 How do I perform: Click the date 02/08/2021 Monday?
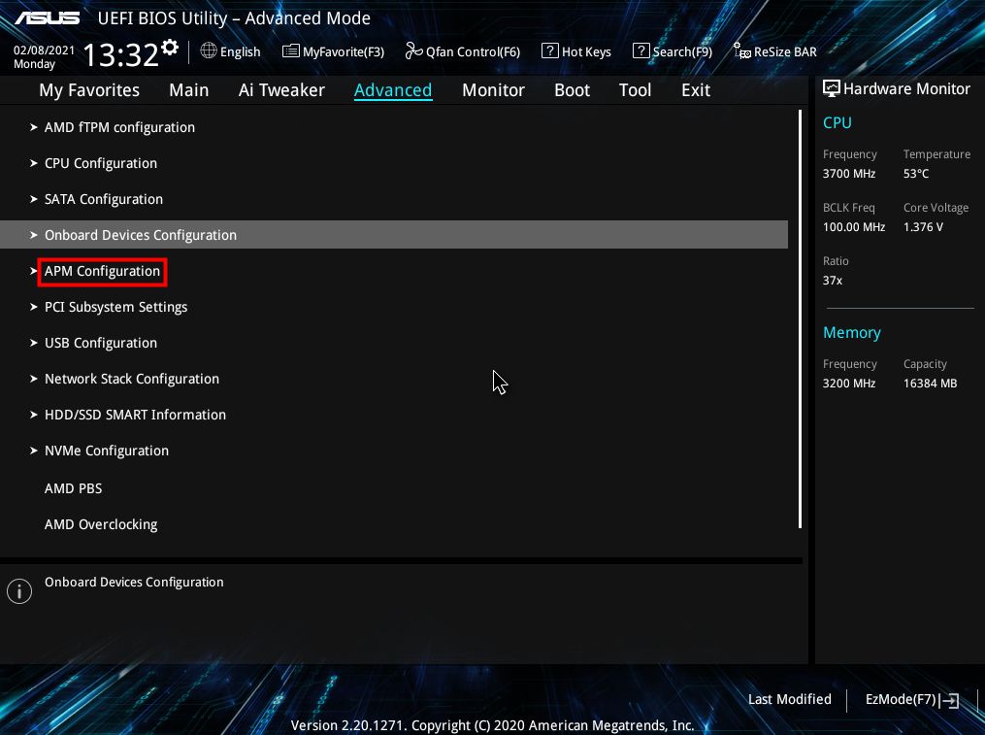[44, 56]
